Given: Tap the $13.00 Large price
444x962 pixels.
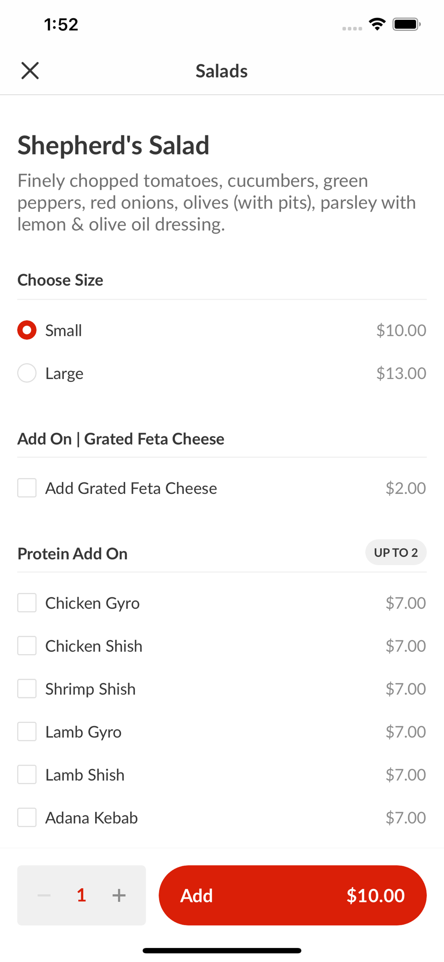Looking at the screenshot, I should 401,373.
